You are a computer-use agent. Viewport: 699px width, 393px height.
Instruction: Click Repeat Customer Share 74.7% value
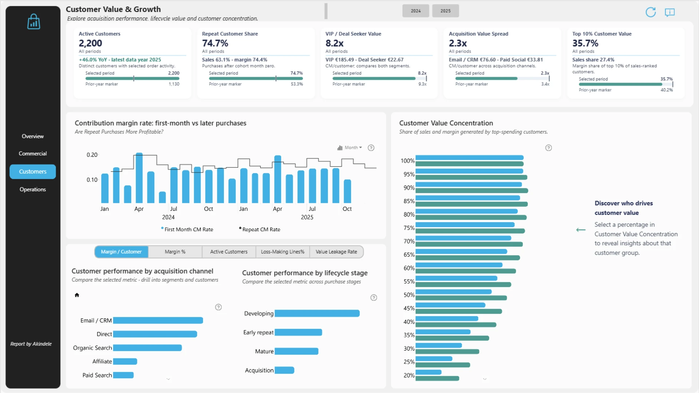pos(215,43)
